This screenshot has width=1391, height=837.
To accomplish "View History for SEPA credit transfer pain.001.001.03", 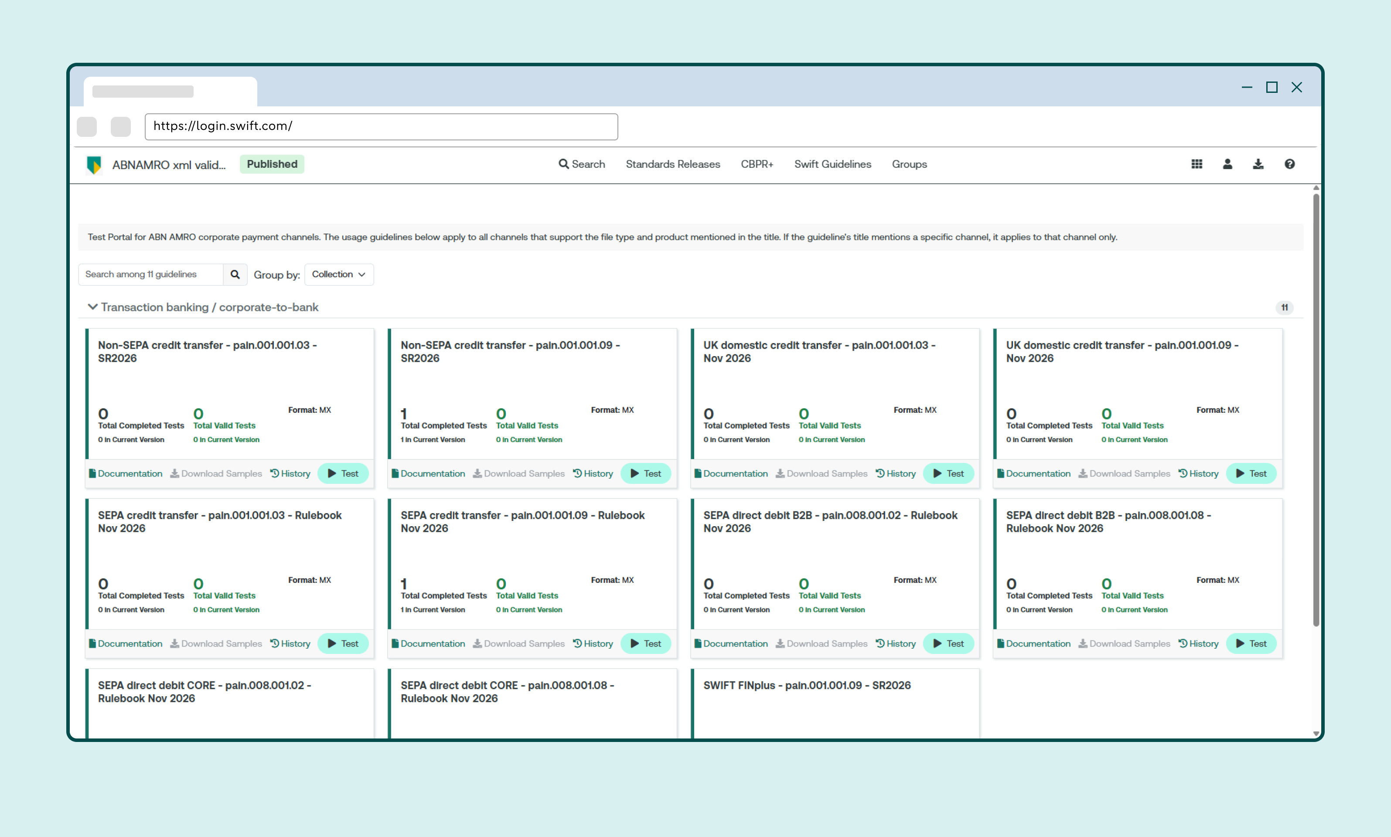I will (x=290, y=643).
